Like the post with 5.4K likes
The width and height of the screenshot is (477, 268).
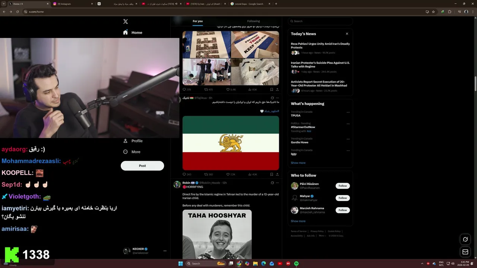coord(231,89)
